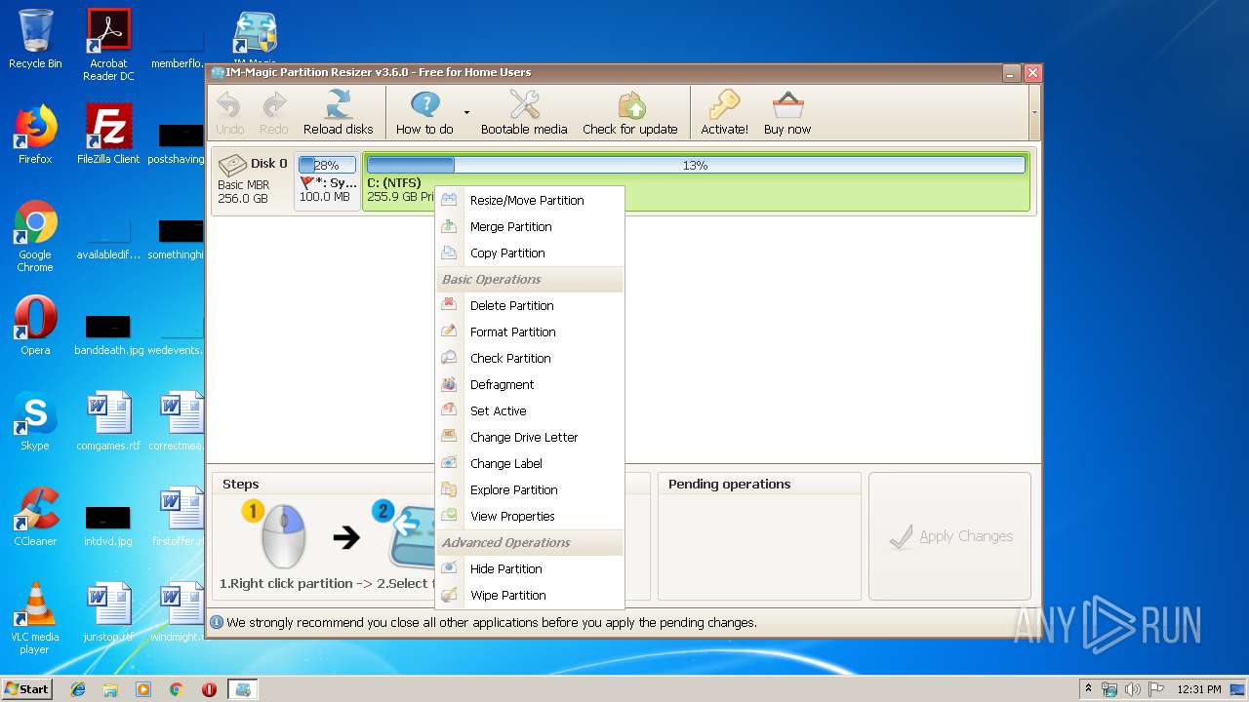This screenshot has height=702, width=1249.
Task: Open intdvd.jpg desktop file
Action: [108, 525]
